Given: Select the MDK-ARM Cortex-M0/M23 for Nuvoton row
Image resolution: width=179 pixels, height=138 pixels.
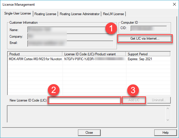Looking at the screenshot, I should 89,59.
